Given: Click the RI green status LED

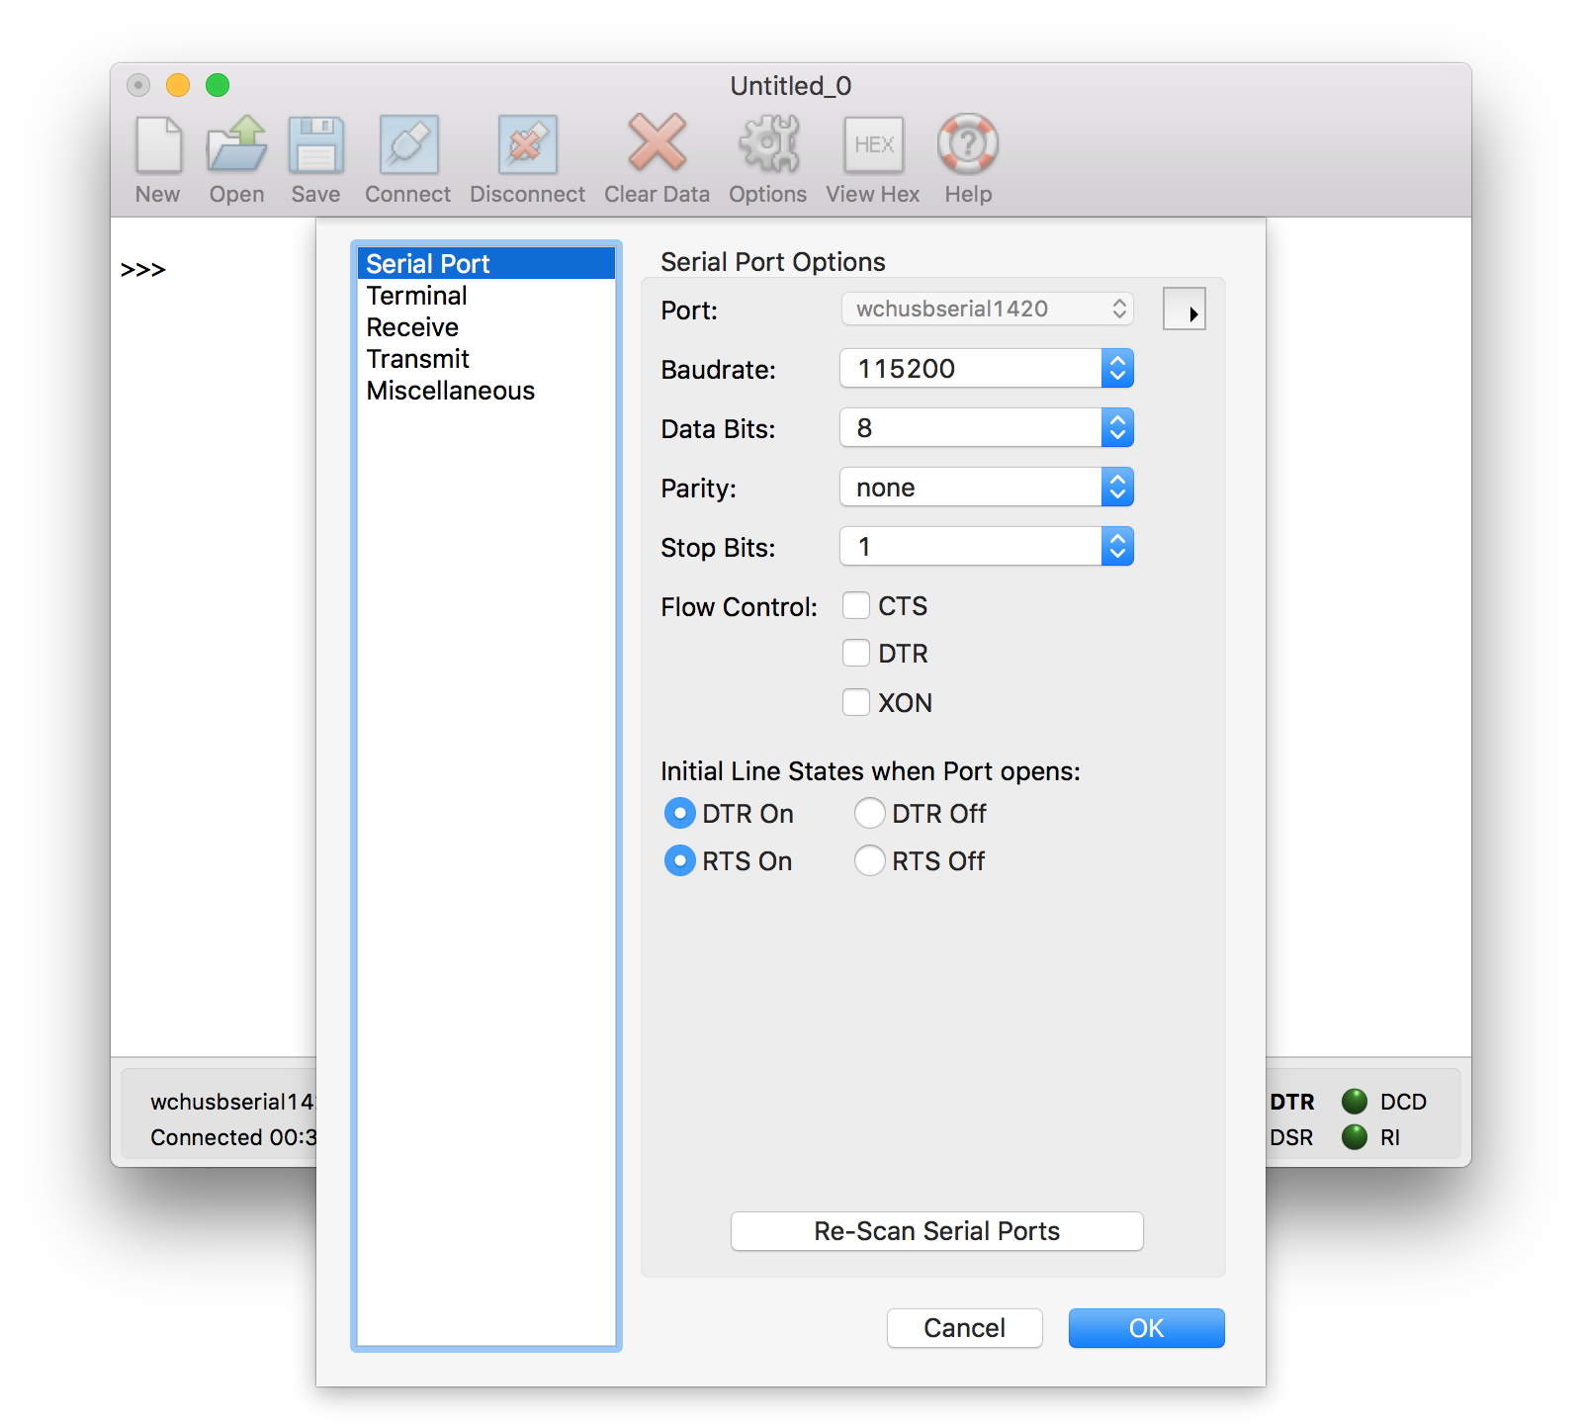Looking at the screenshot, I should coord(1355,1137).
